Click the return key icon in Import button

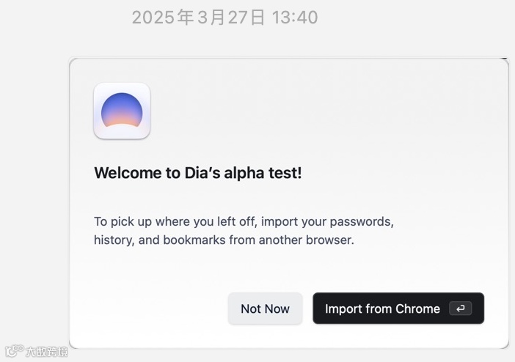pos(461,309)
